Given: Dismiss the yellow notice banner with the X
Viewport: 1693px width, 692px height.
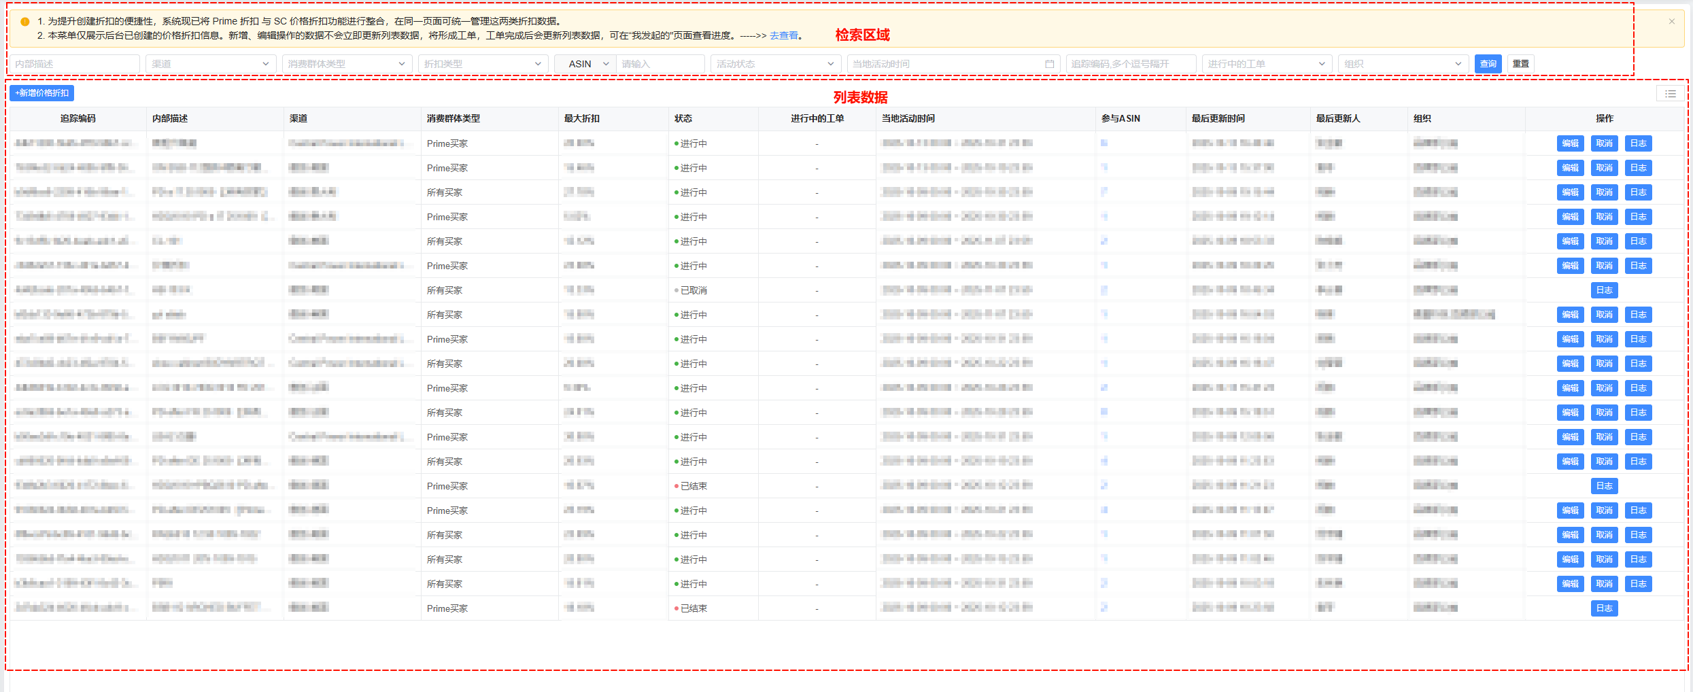Looking at the screenshot, I should coord(1672,22).
